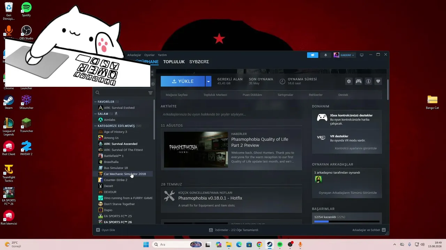Open TLauncher desktop shortcut
Screen dimensions: 446x250
point(26,125)
